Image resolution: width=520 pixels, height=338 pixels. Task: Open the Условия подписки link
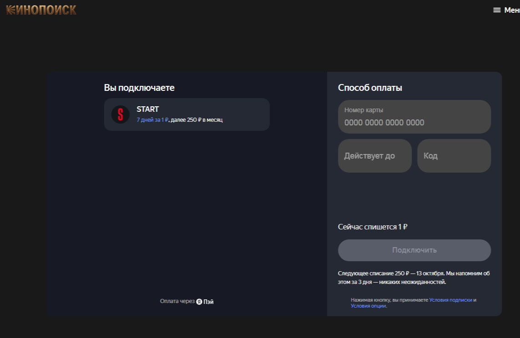pyautogui.click(x=450, y=300)
